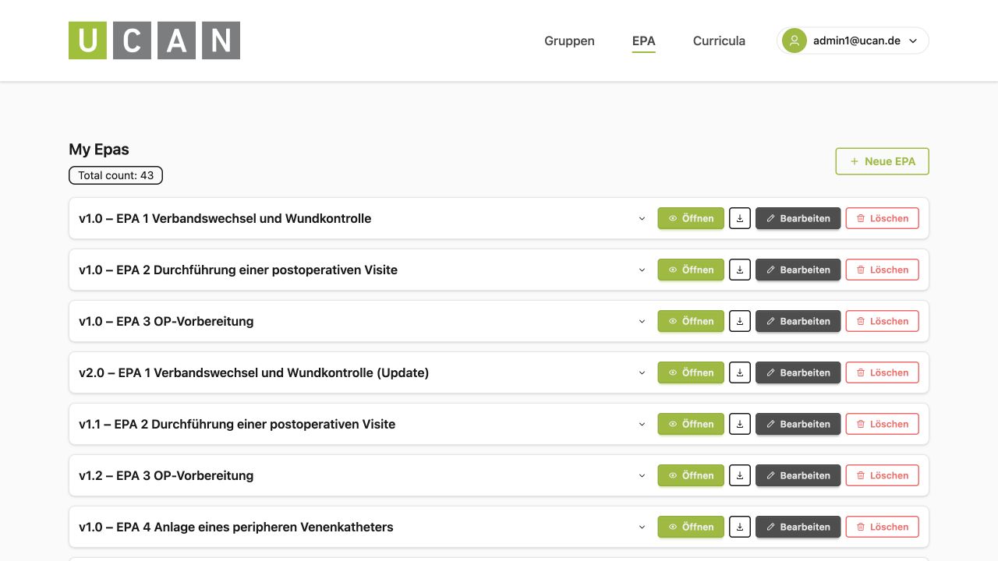Open v1.0 EPA 3 OP-Vorbereitung via Öffnen
The width and height of the screenshot is (998, 561).
click(x=691, y=321)
